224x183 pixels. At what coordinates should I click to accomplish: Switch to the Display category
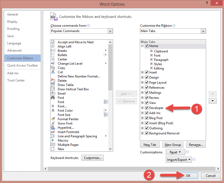[22, 22]
